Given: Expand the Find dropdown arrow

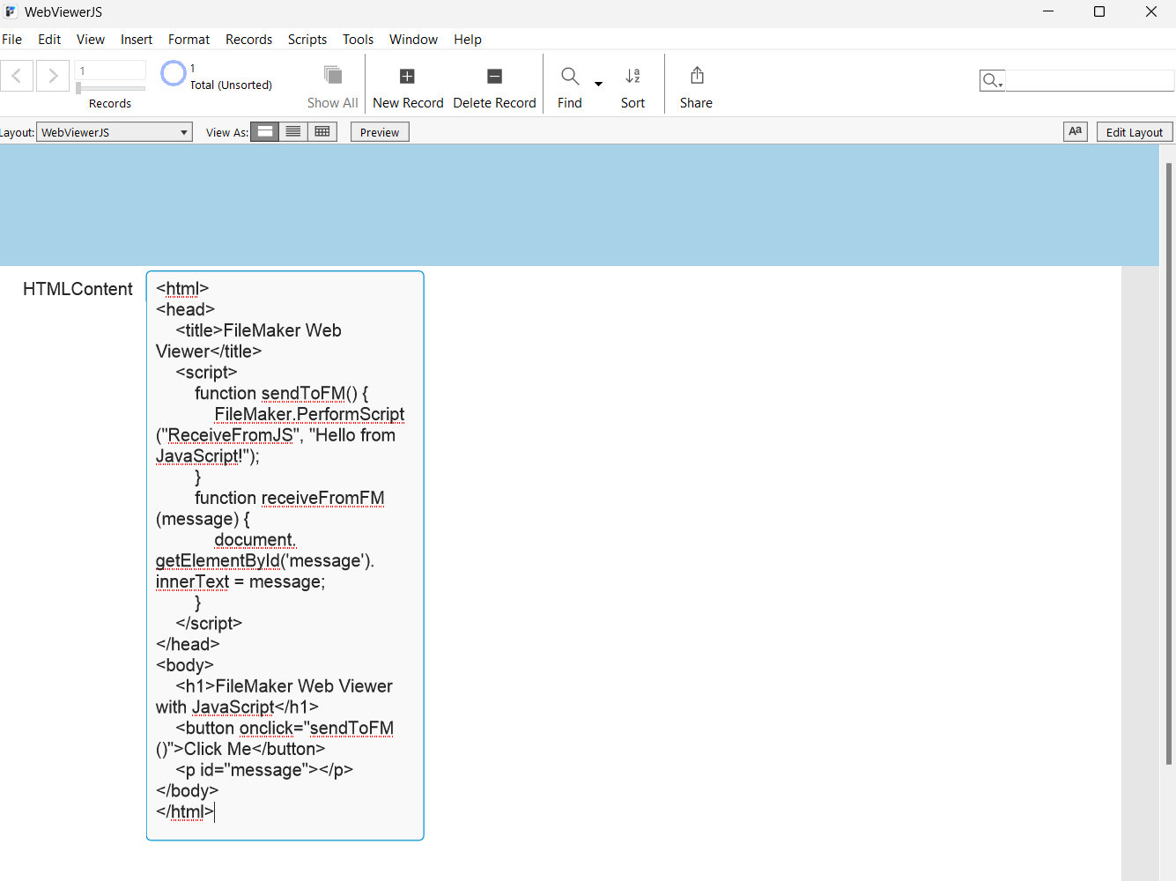Looking at the screenshot, I should 598,84.
